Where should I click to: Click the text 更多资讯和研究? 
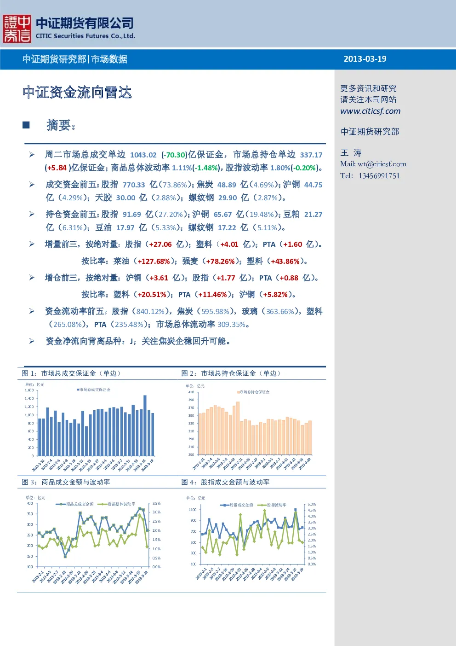coord(368,88)
